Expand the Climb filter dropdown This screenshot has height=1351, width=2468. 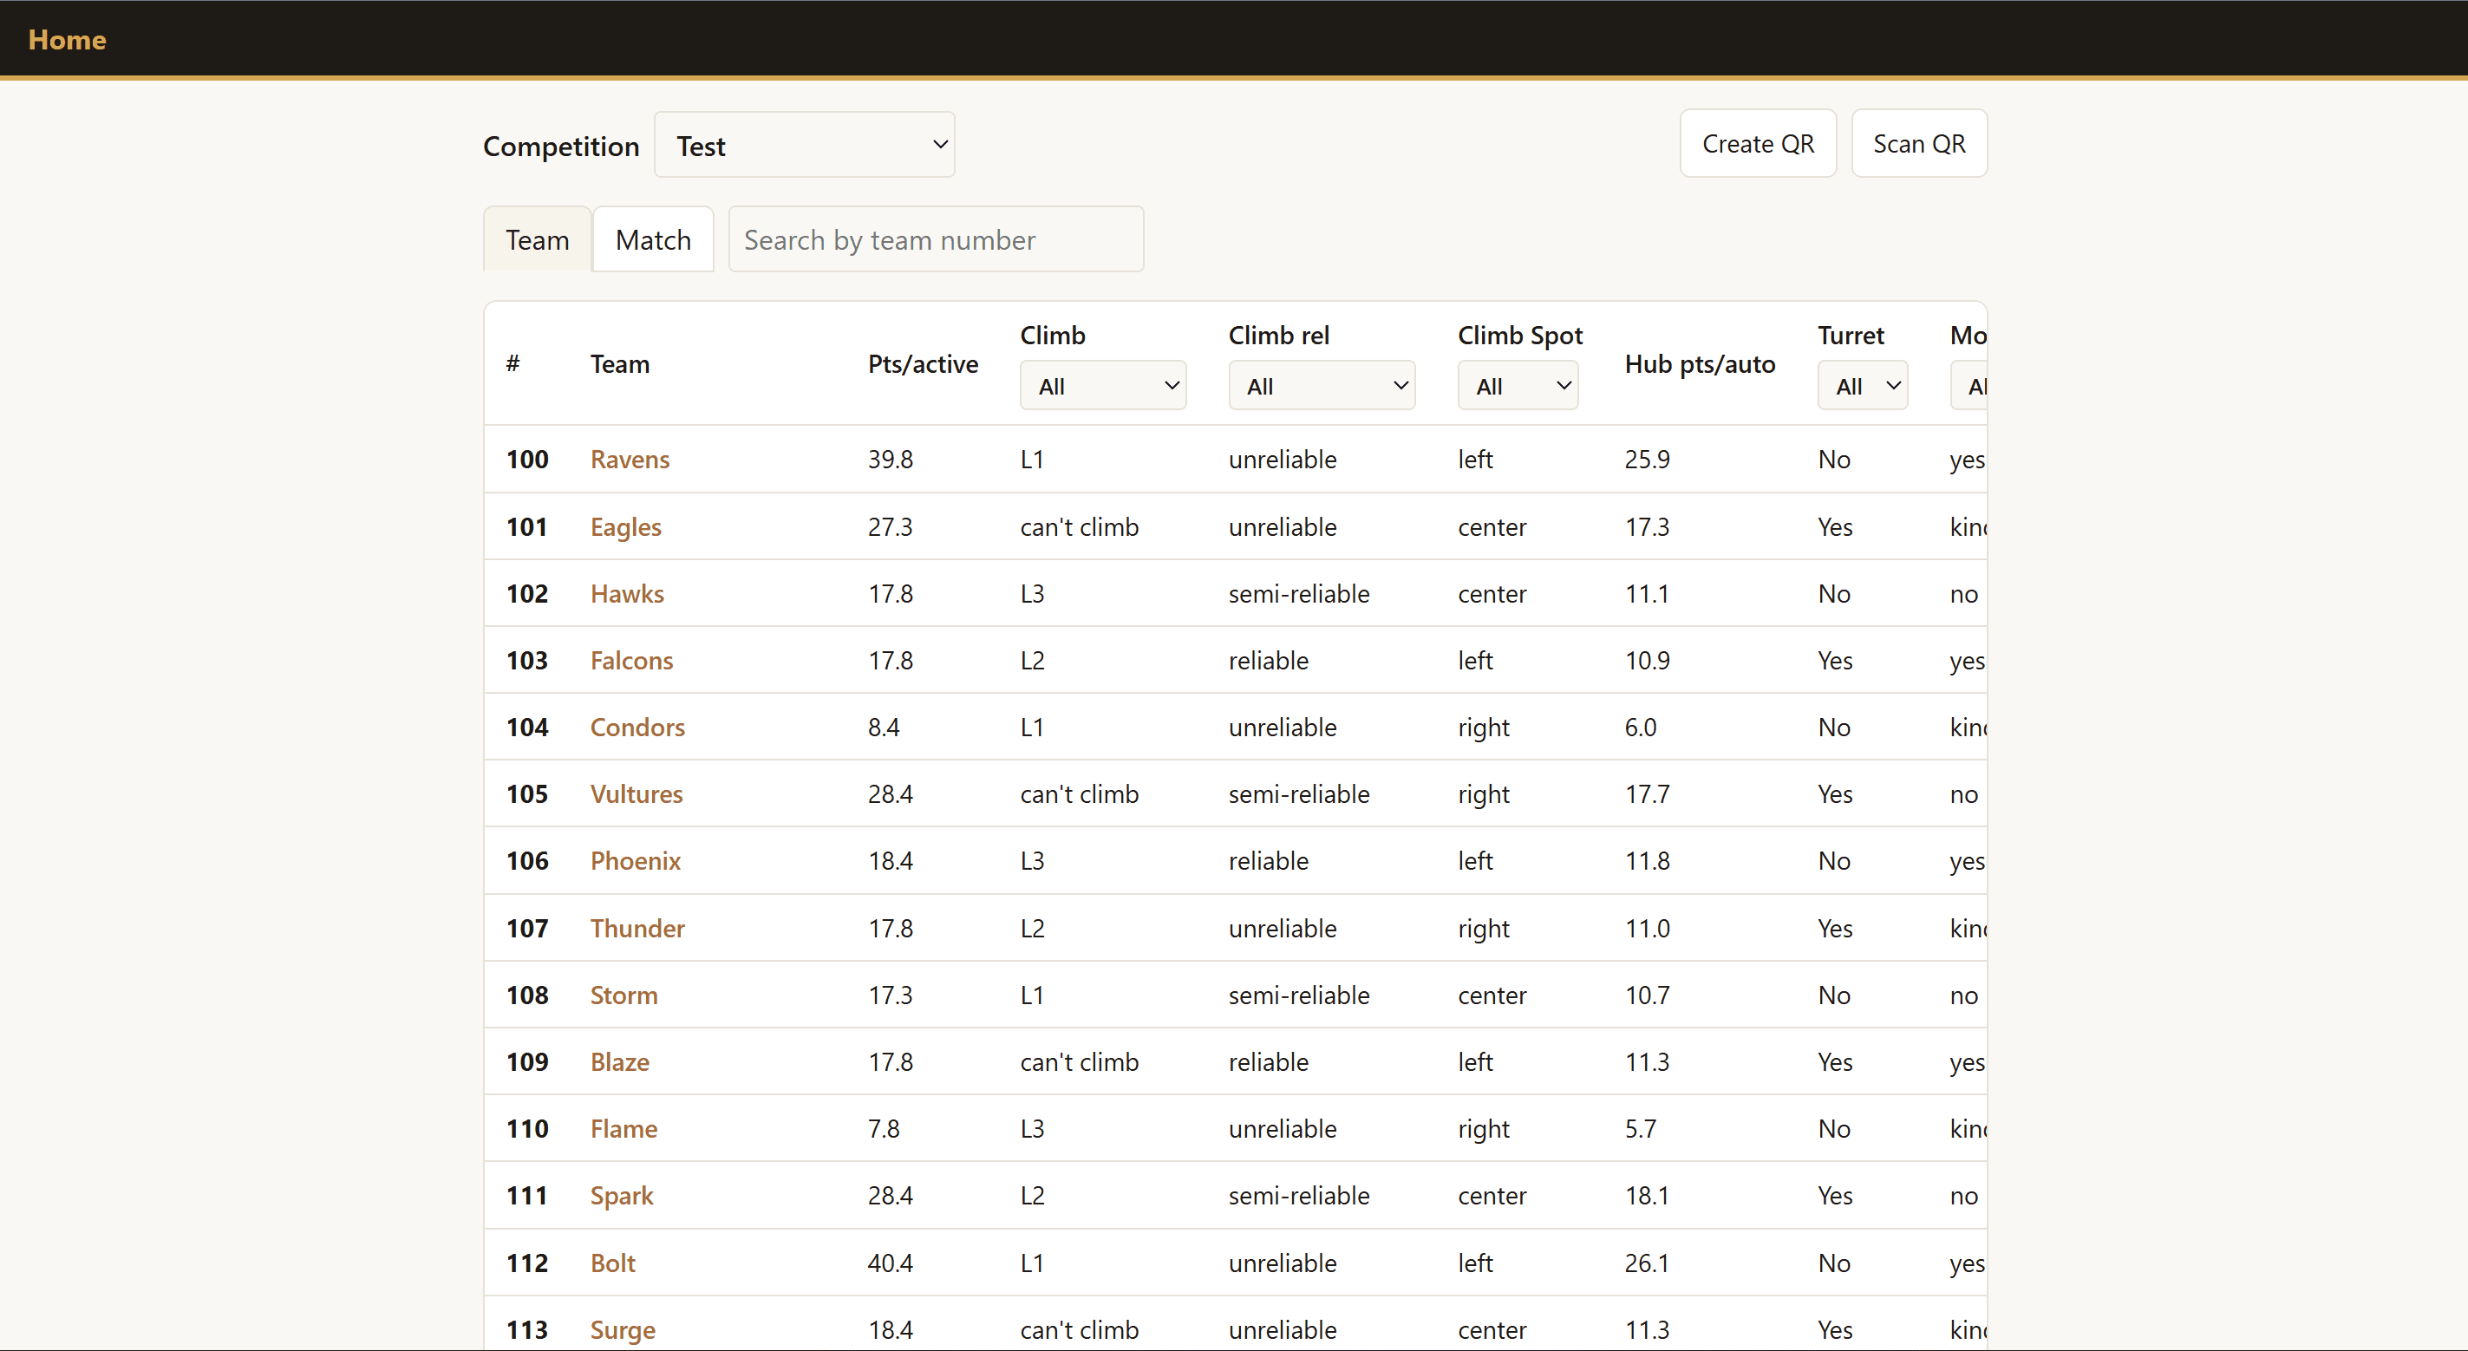tap(1103, 386)
